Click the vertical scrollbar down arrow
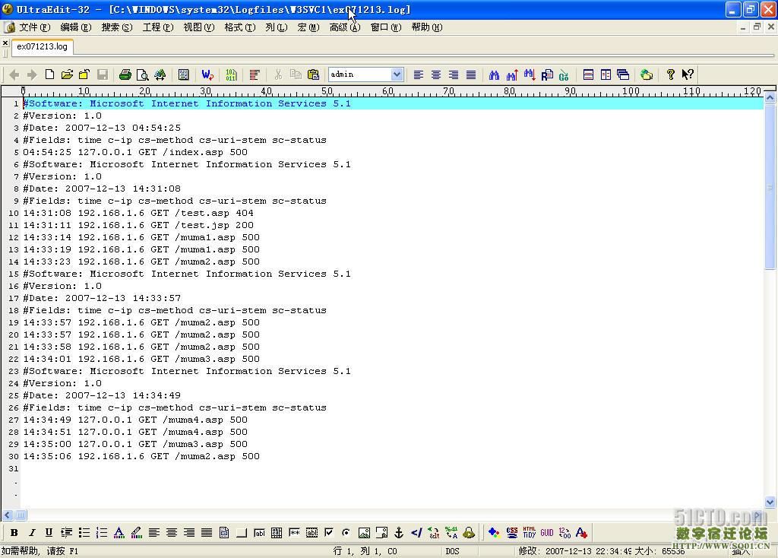The image size is (778, 558). tap(770, 502)
